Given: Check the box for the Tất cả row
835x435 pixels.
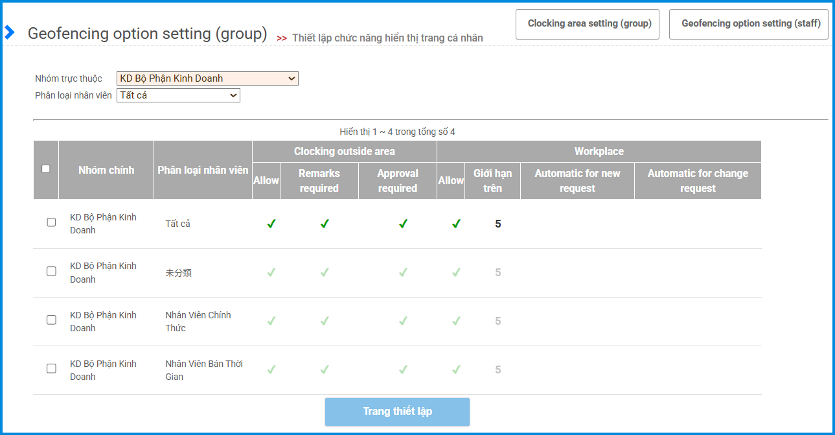Looking at the screenshot, I should pyautogui.click(x=52, y=222).
